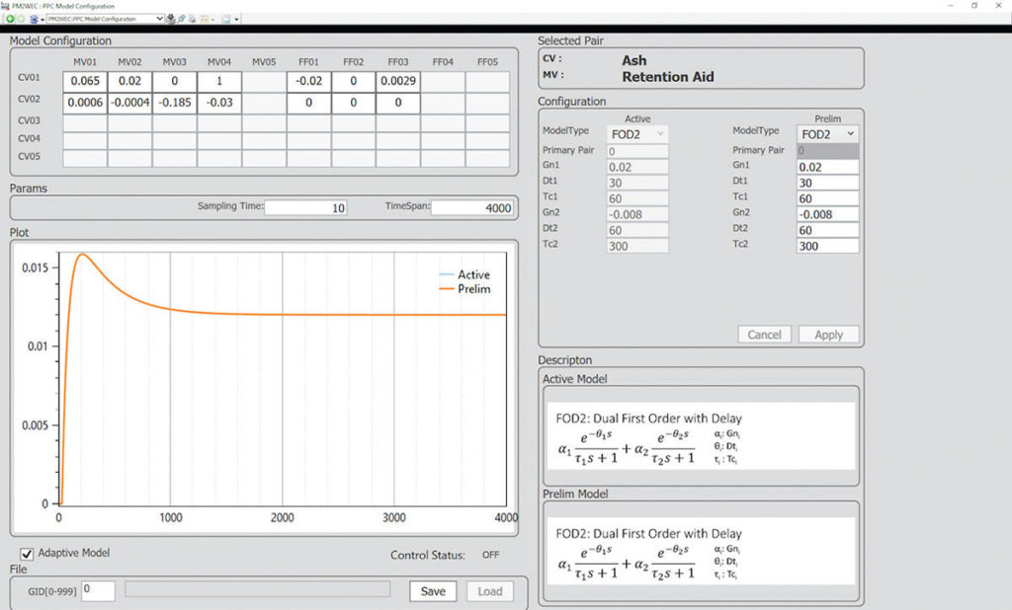Click the Load button
This screenshot has width=1012, height=610.
[x=490, y=591]
